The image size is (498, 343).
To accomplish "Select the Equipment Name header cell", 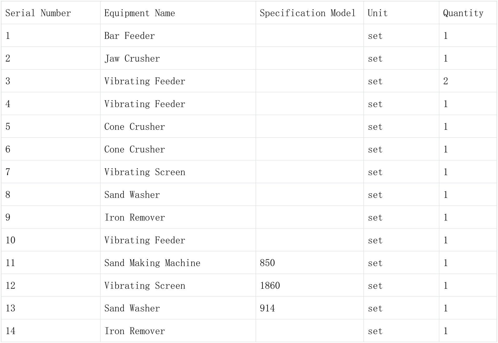I will coord(178,13).
